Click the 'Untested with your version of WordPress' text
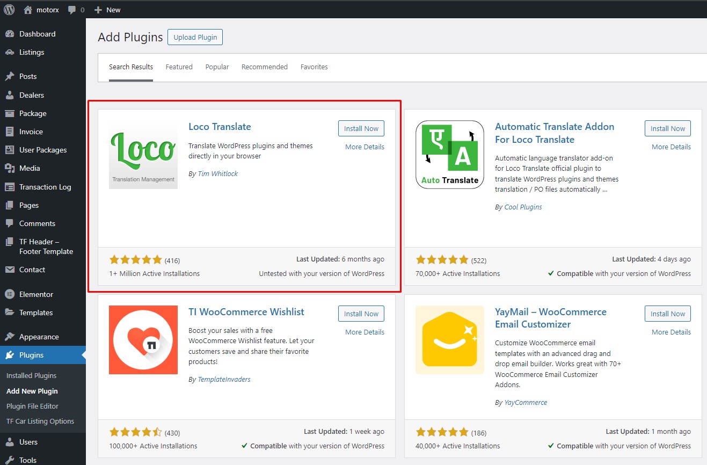This screenshot has width=707, height=465. [322, 273]
